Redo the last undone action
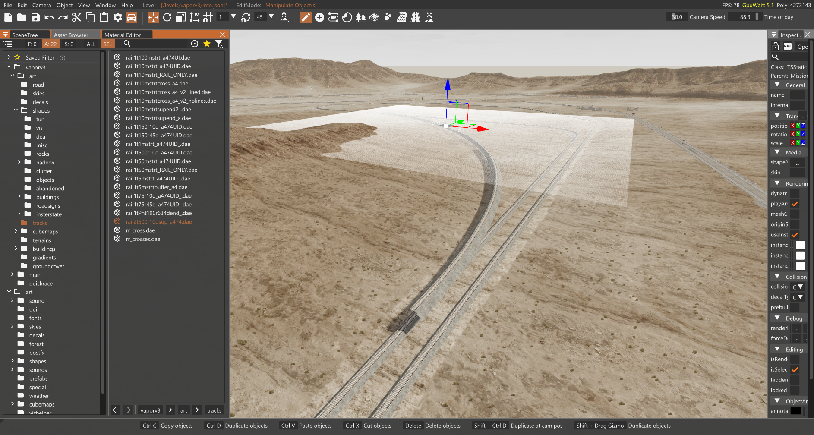The image size is (814, 435). [63, 17]
